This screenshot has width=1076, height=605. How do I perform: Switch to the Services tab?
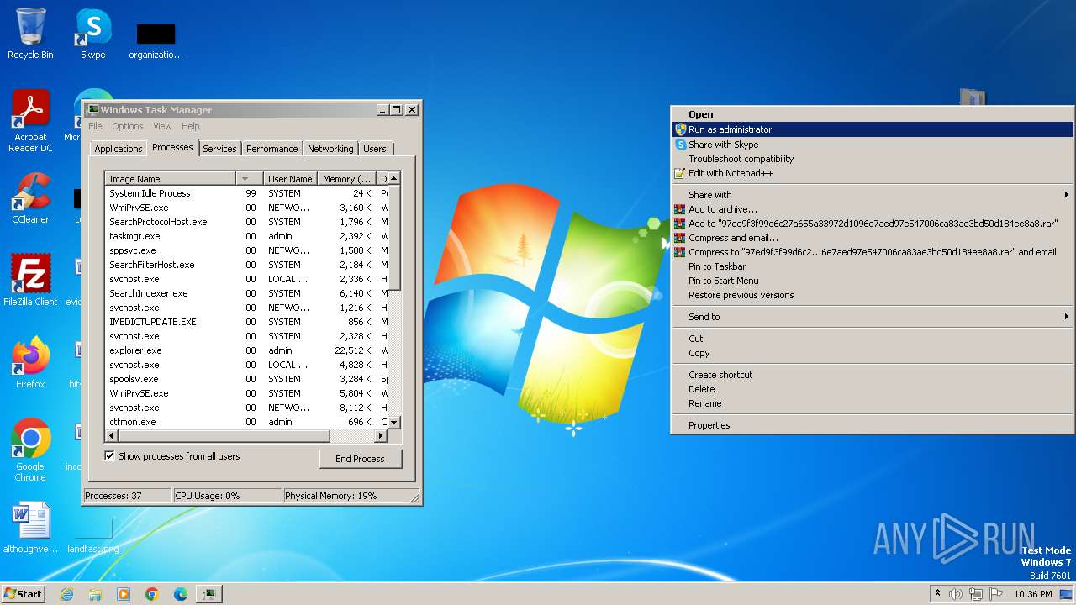point(219,149)
